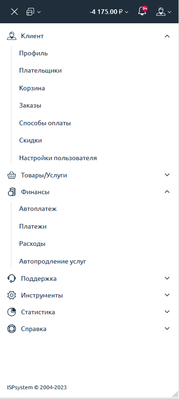Close the menu with the X icon
179x399 pixels.
pyautogui.click(x=14, y=12)
